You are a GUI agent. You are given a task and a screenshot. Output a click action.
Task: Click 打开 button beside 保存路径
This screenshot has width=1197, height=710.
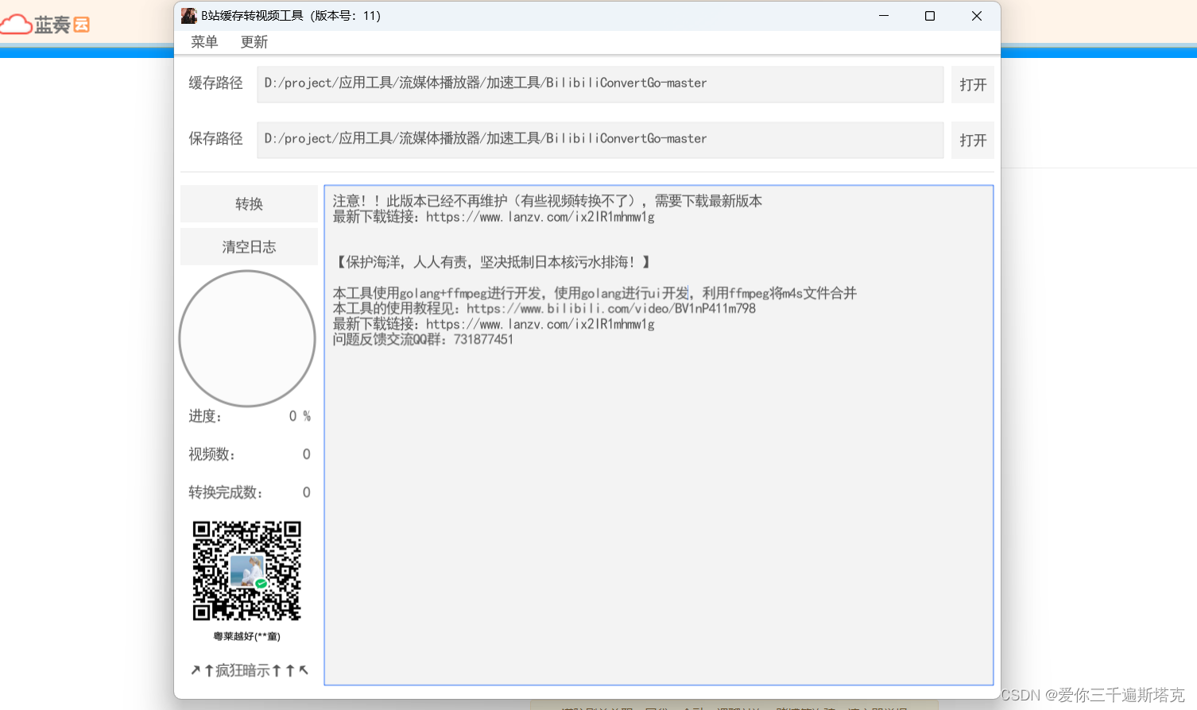point(973,140)
